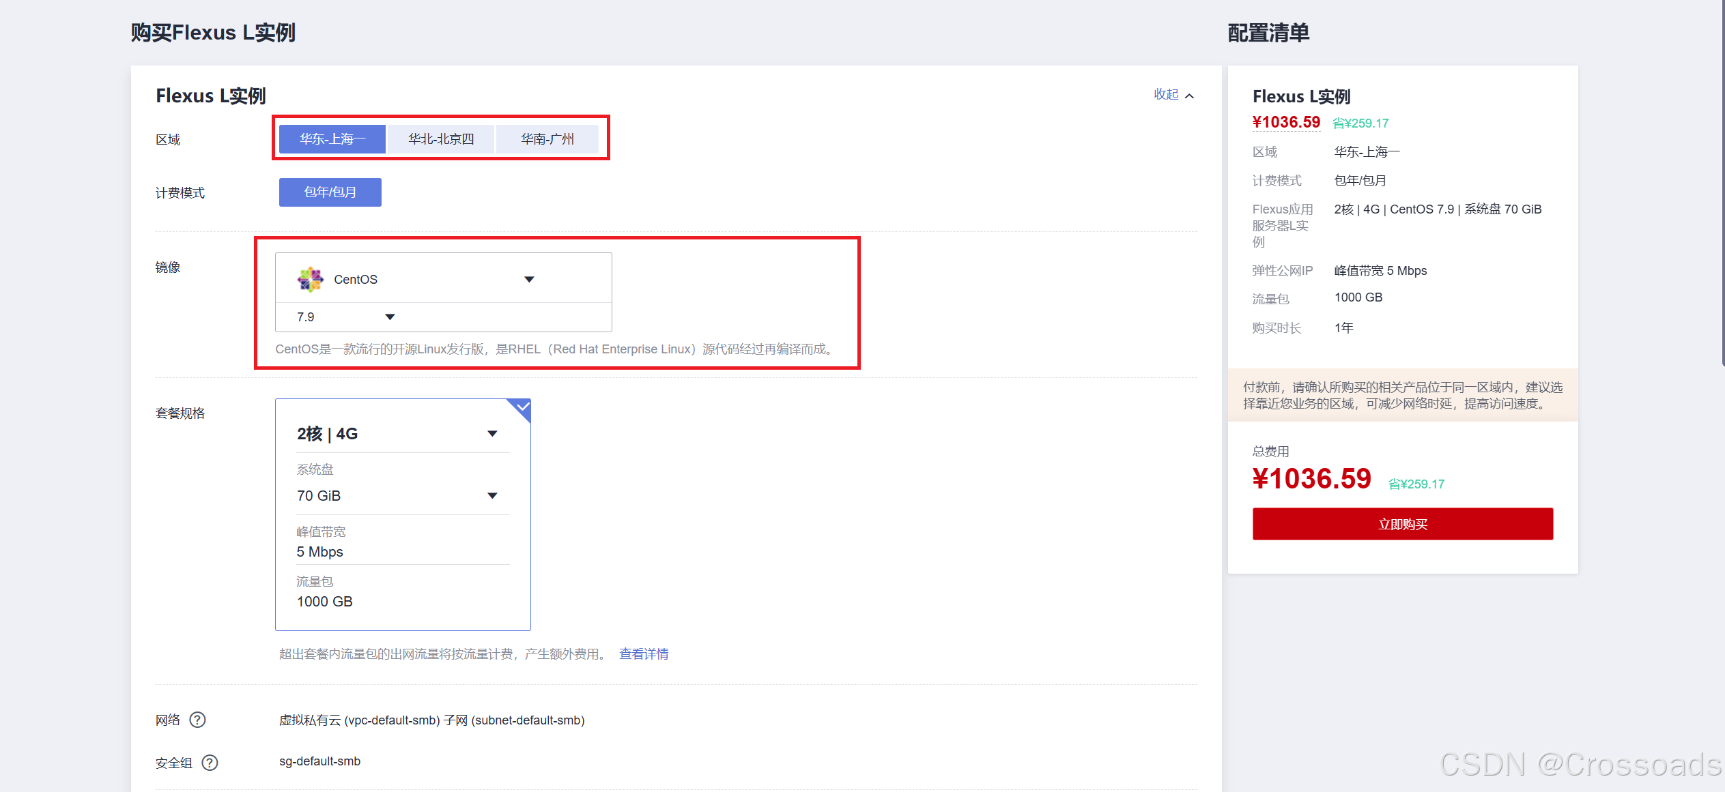Click the ¥1036.59 price in config list

pyautogui.click(x=1285, y=122)
